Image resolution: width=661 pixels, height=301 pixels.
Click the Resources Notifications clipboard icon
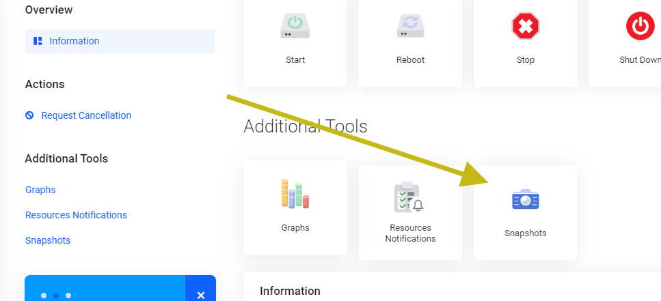click(x=409, y=198)
